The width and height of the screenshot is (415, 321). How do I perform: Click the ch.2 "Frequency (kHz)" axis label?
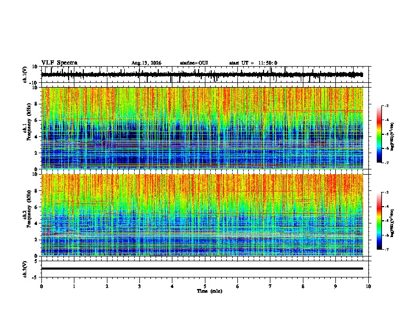(29, 209)
